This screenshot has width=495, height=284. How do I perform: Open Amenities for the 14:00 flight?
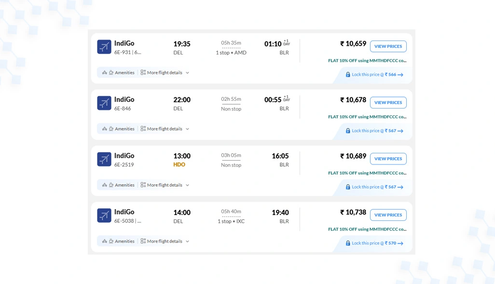(118, 241)
